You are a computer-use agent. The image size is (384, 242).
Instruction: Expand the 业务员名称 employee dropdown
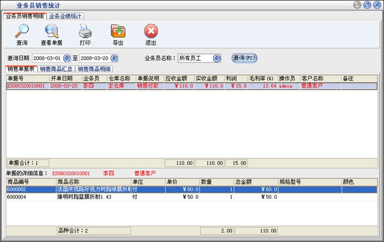point(217,58)
